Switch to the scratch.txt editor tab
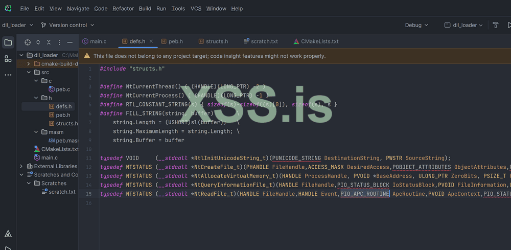511x250 pixels. (x=261, y=41)
